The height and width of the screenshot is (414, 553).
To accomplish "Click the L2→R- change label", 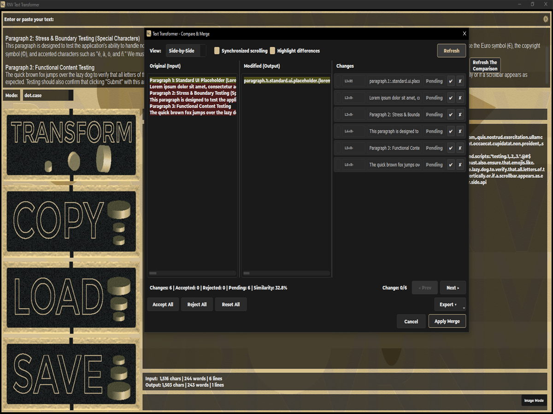I will pyautogui.click(x=350, y=98).
